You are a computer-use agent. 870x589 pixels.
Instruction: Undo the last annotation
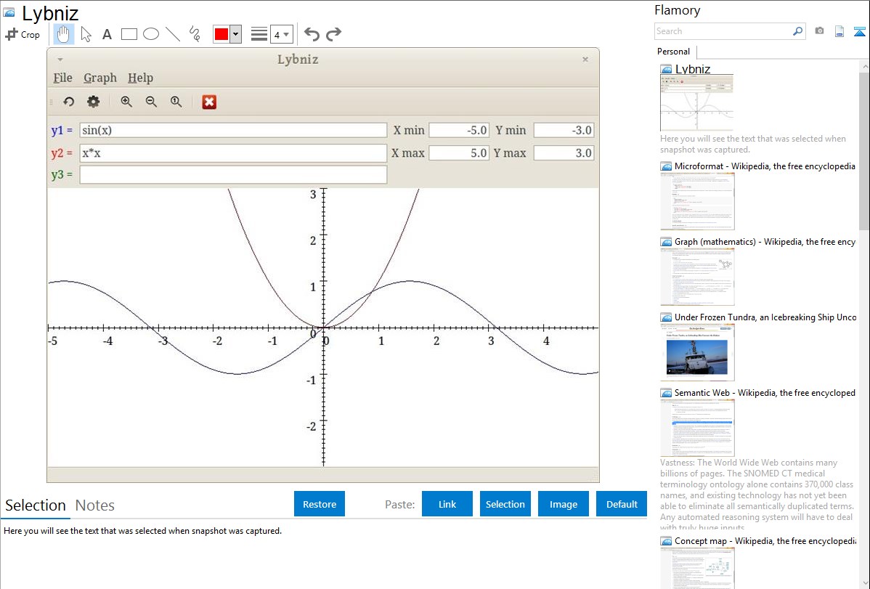click(312, 34)
